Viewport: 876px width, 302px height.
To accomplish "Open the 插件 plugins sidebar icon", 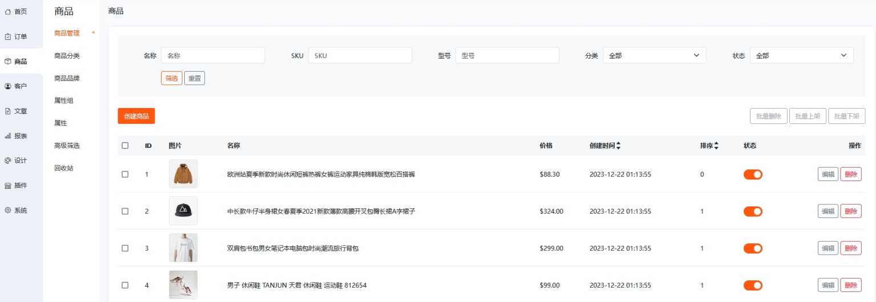I will click(x=8, y=185).
